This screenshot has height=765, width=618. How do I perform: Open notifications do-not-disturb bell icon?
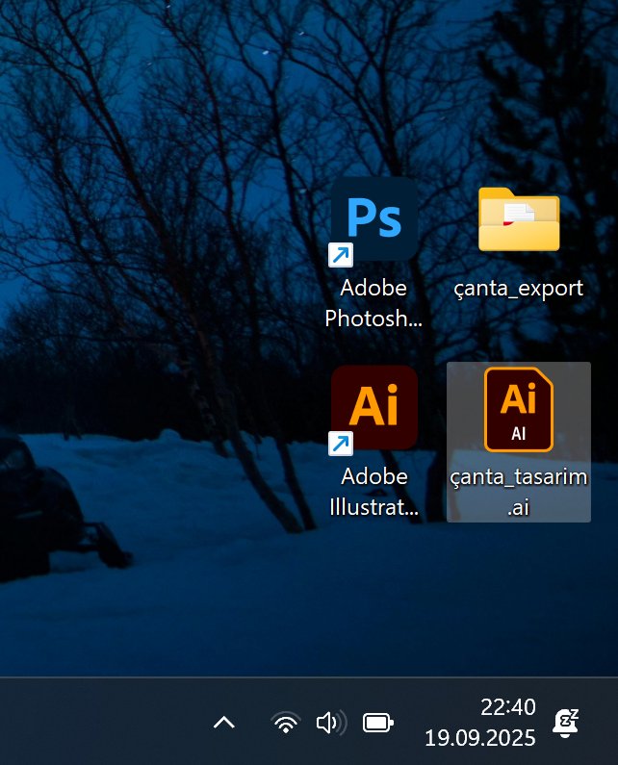565,723
